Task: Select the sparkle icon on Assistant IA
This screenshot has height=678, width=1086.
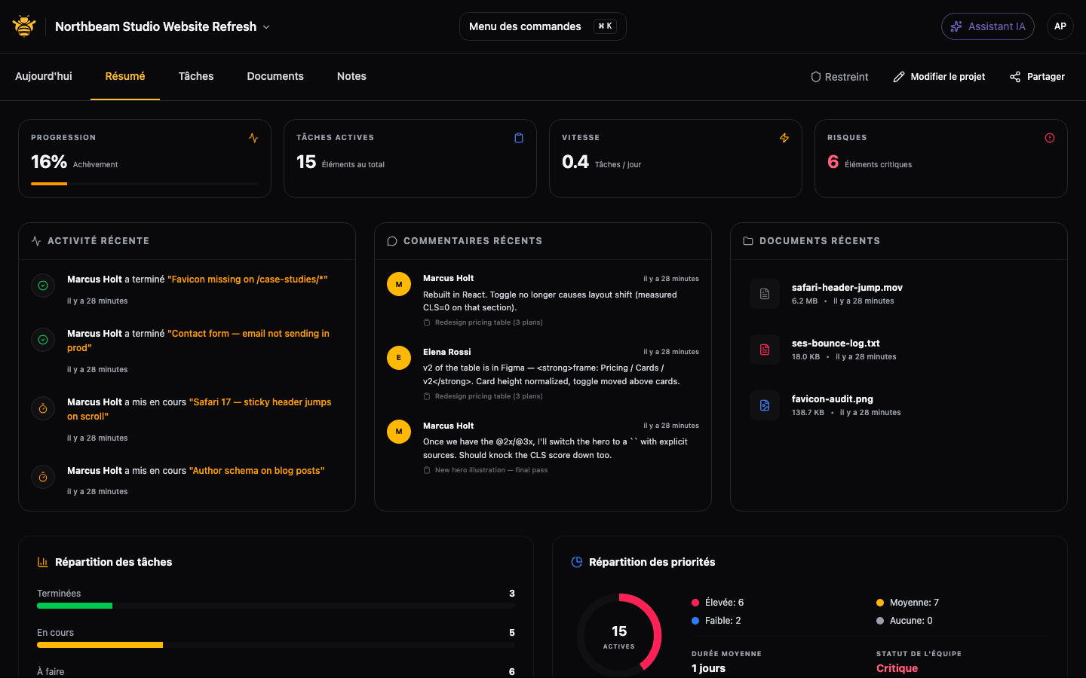Action: click(957, 26)
